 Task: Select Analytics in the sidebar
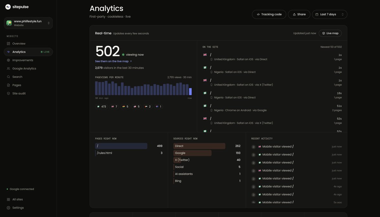point(28,52)
